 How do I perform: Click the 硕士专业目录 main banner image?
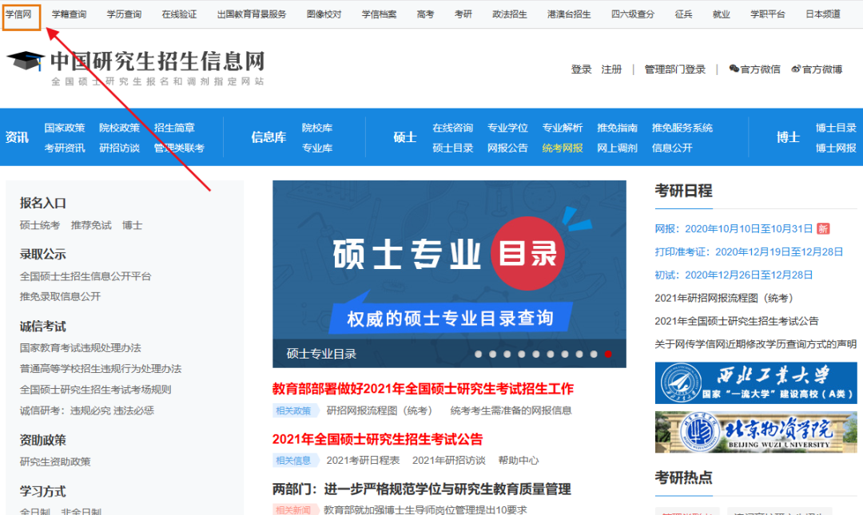pyautogui.click(x=449, y=263)
